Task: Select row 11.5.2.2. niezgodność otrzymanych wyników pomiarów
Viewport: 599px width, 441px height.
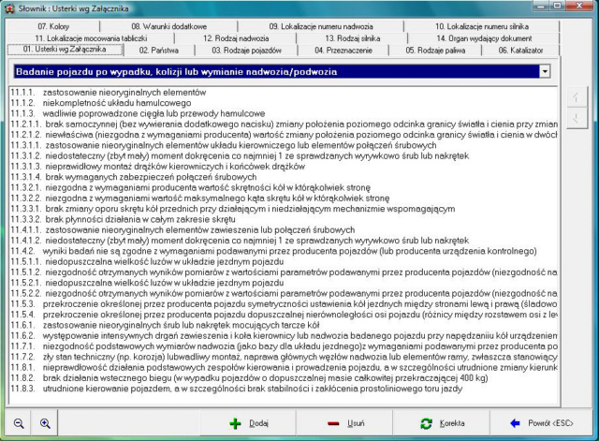Action: click(x=284, y=293)
